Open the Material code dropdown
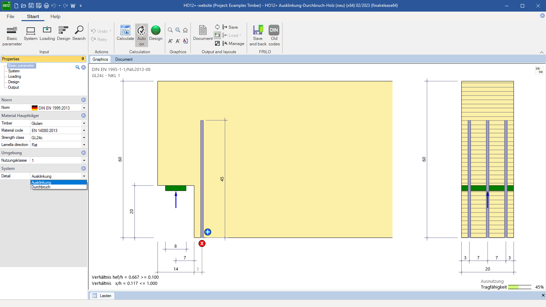546x307 pixels. (84, 130)
